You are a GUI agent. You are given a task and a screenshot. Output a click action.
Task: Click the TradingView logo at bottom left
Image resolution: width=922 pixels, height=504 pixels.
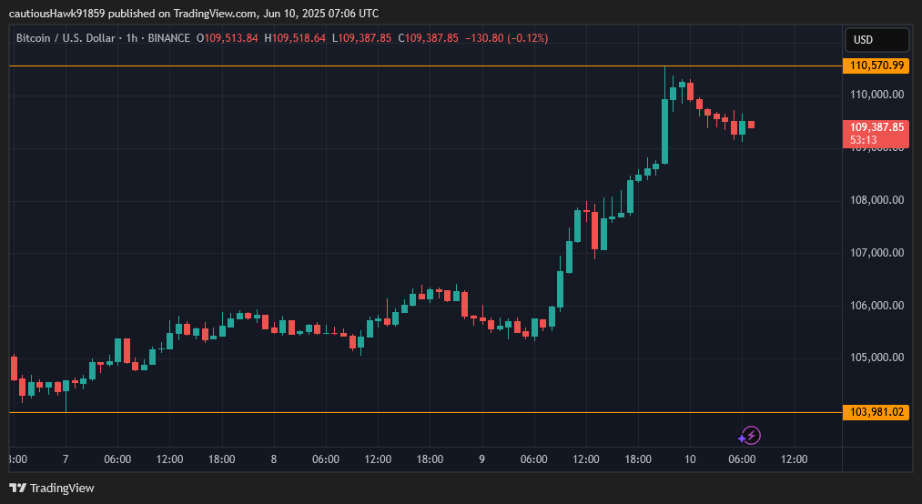pyautogui.click(x=52, y=488)
